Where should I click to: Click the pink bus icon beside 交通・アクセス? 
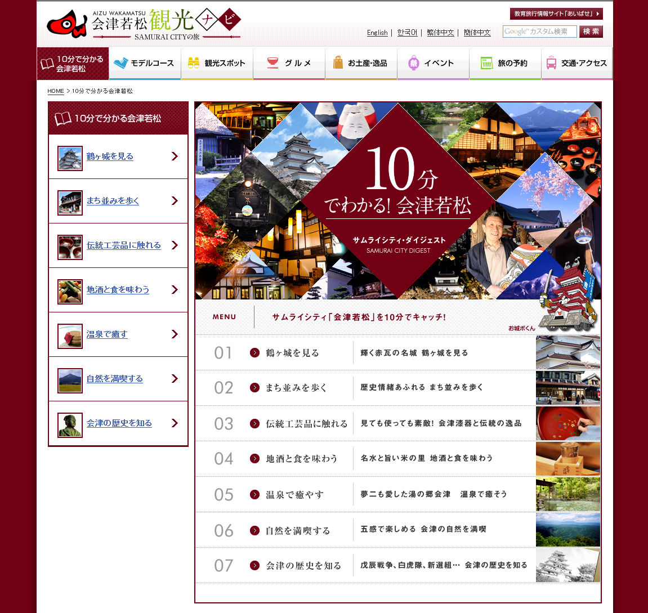coord(551,63)
